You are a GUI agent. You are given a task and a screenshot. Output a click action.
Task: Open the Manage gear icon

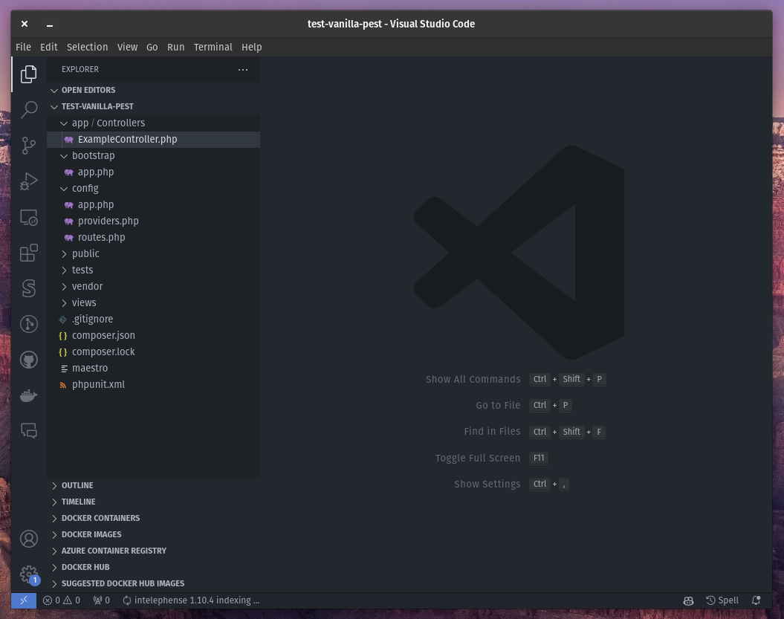tap(28, 574)
